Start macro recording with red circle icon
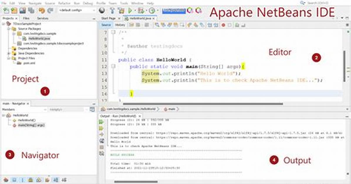This screenshot has width=351, height=184. 223,25
